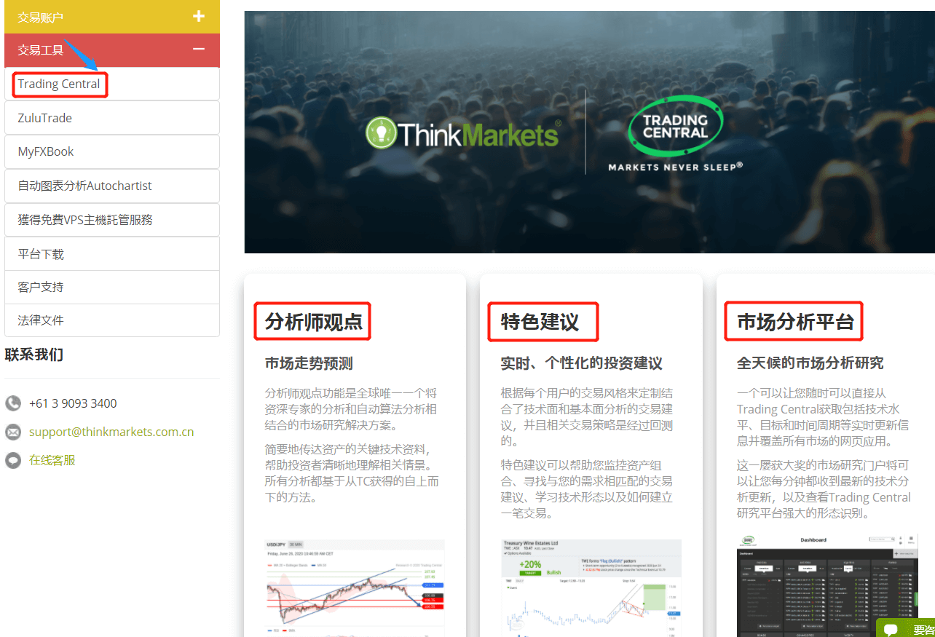
Task: Select 獲得免費VPS主機託管服務 sidebar item
Action: point(112,219)
